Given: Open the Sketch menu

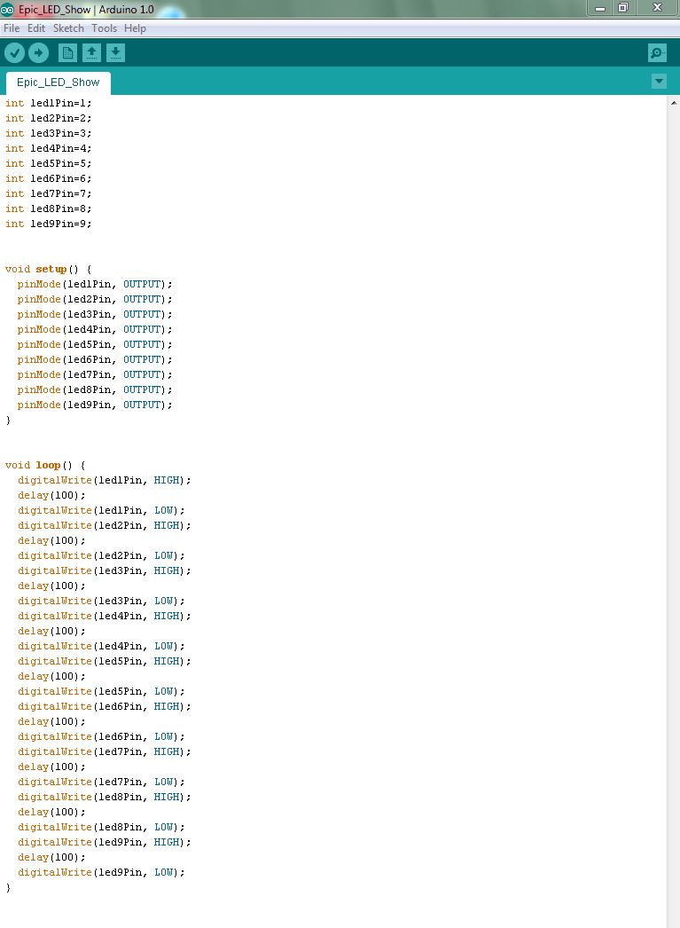Looking at the screenshot, I should coord(68,28).
